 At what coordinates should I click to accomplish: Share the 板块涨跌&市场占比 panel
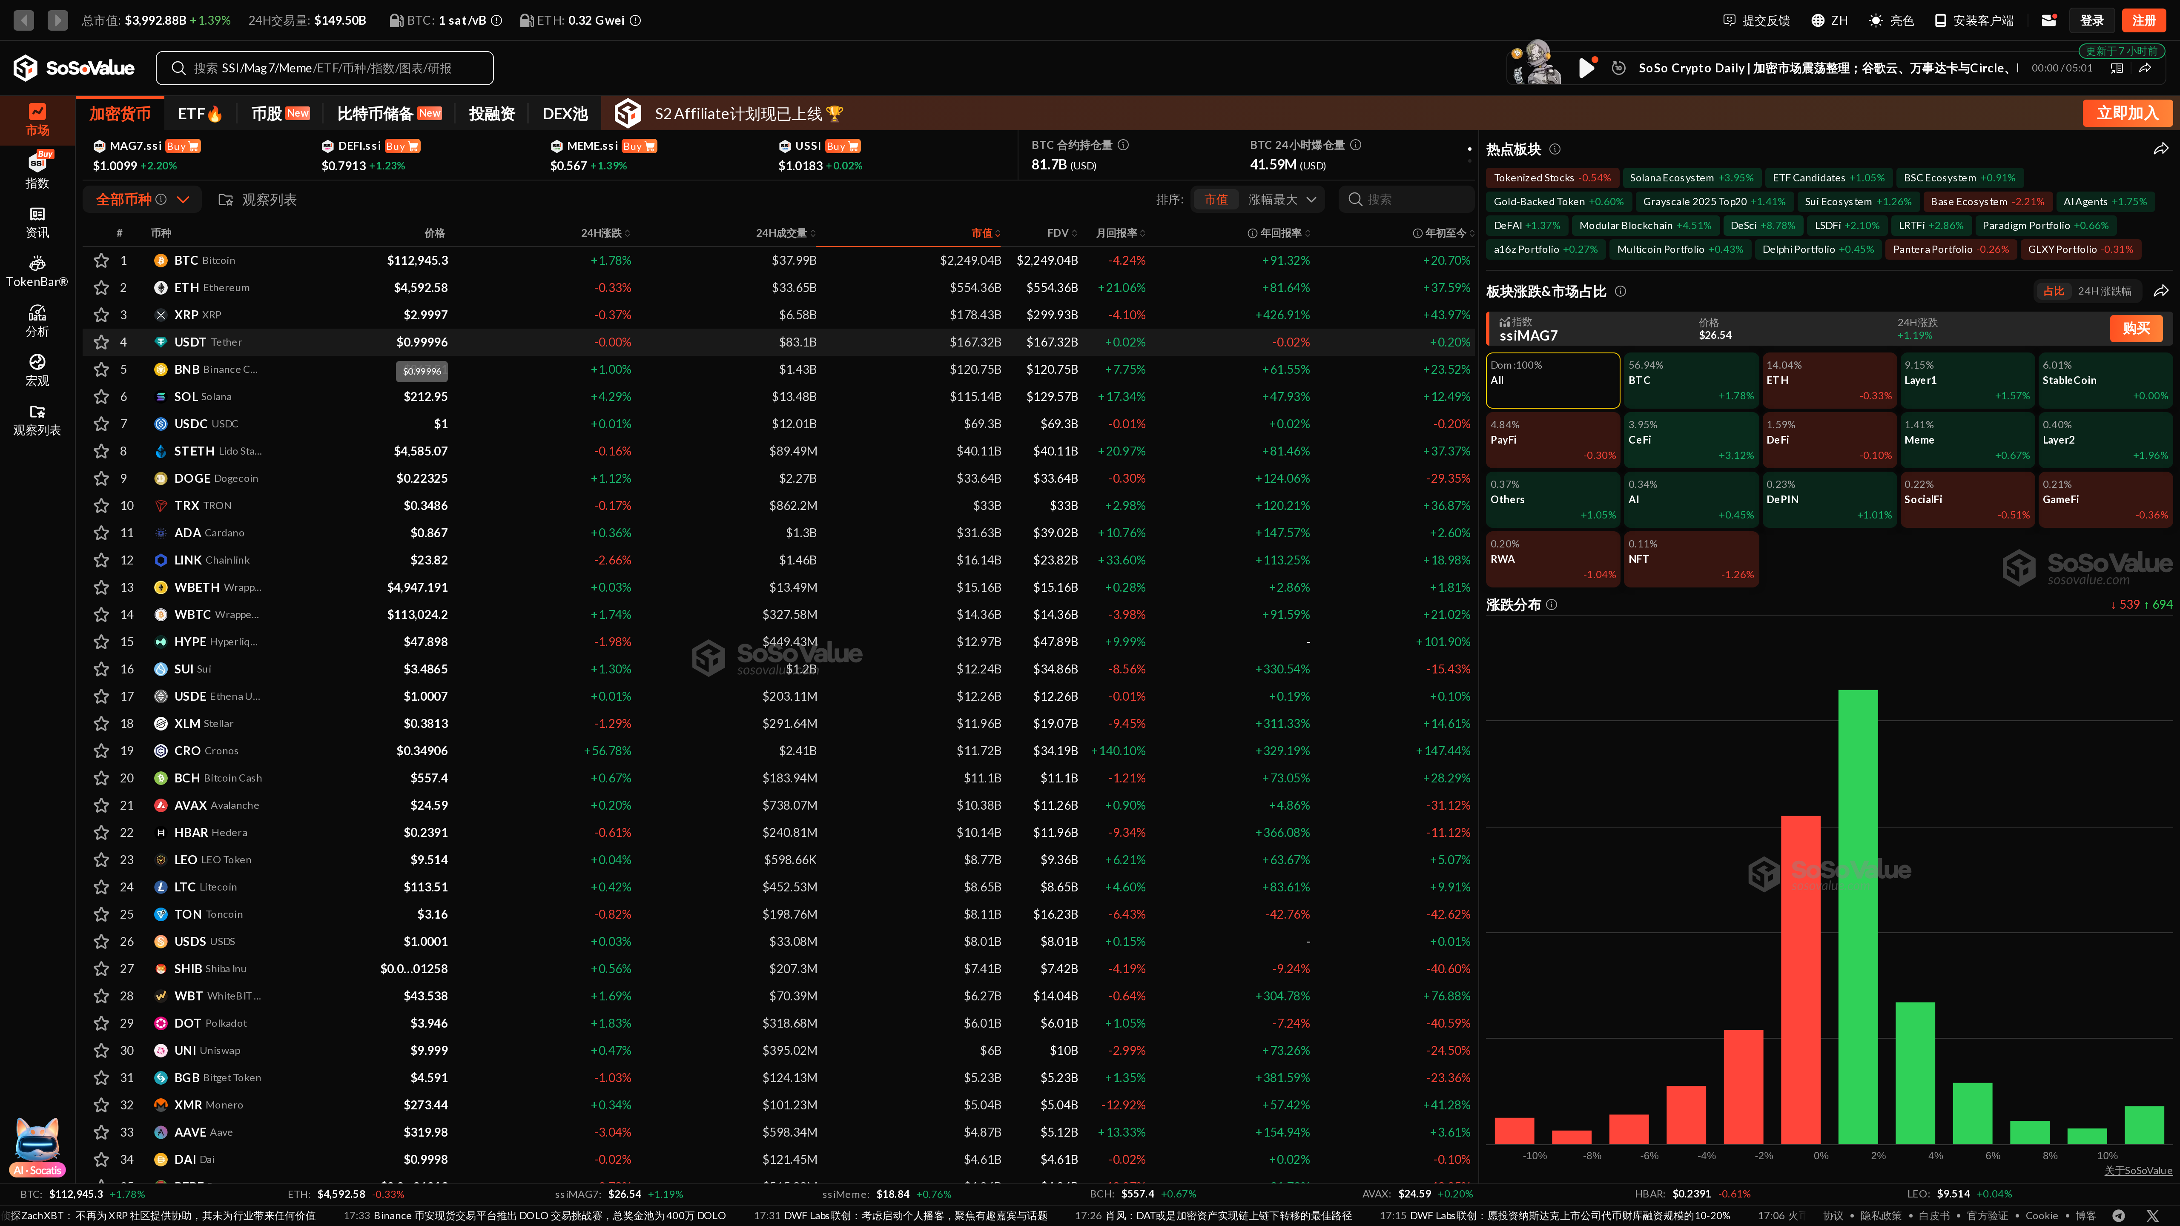tap(2161, 291)
